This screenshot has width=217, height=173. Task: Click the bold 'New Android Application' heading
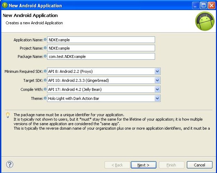pyautogui.click(x=30, y=15)
